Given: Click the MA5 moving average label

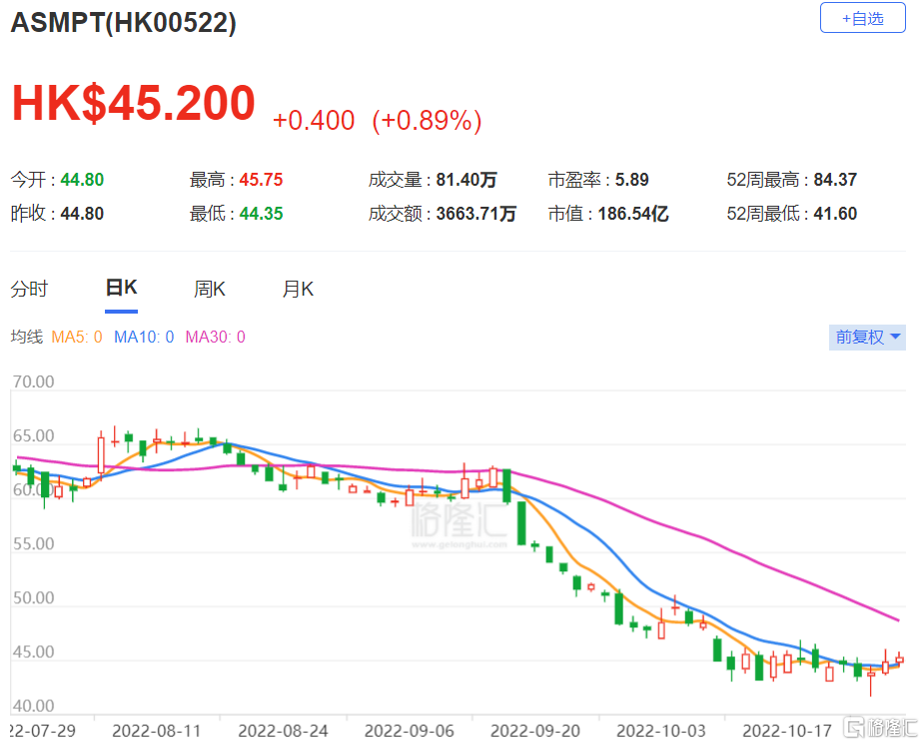Looking at the screenshot, I should [x=77, y=337].
